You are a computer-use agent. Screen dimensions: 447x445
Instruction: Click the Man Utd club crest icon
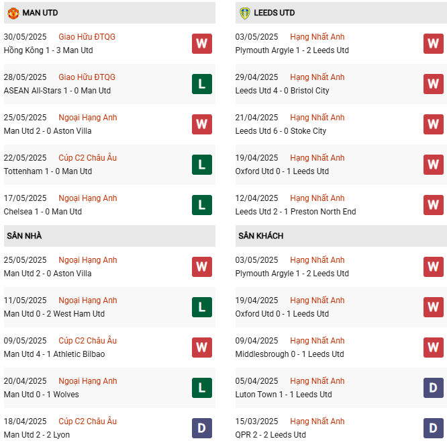click(13, 13)
